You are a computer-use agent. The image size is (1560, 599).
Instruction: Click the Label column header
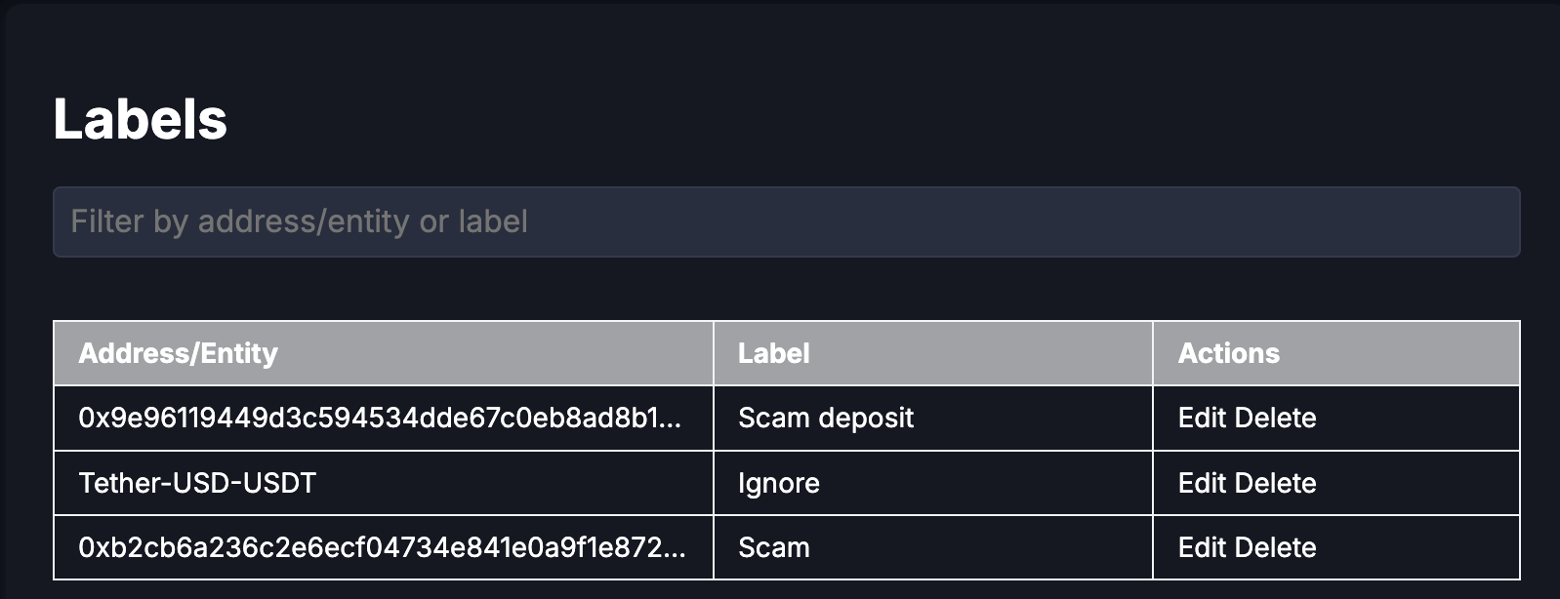point(773,353)
